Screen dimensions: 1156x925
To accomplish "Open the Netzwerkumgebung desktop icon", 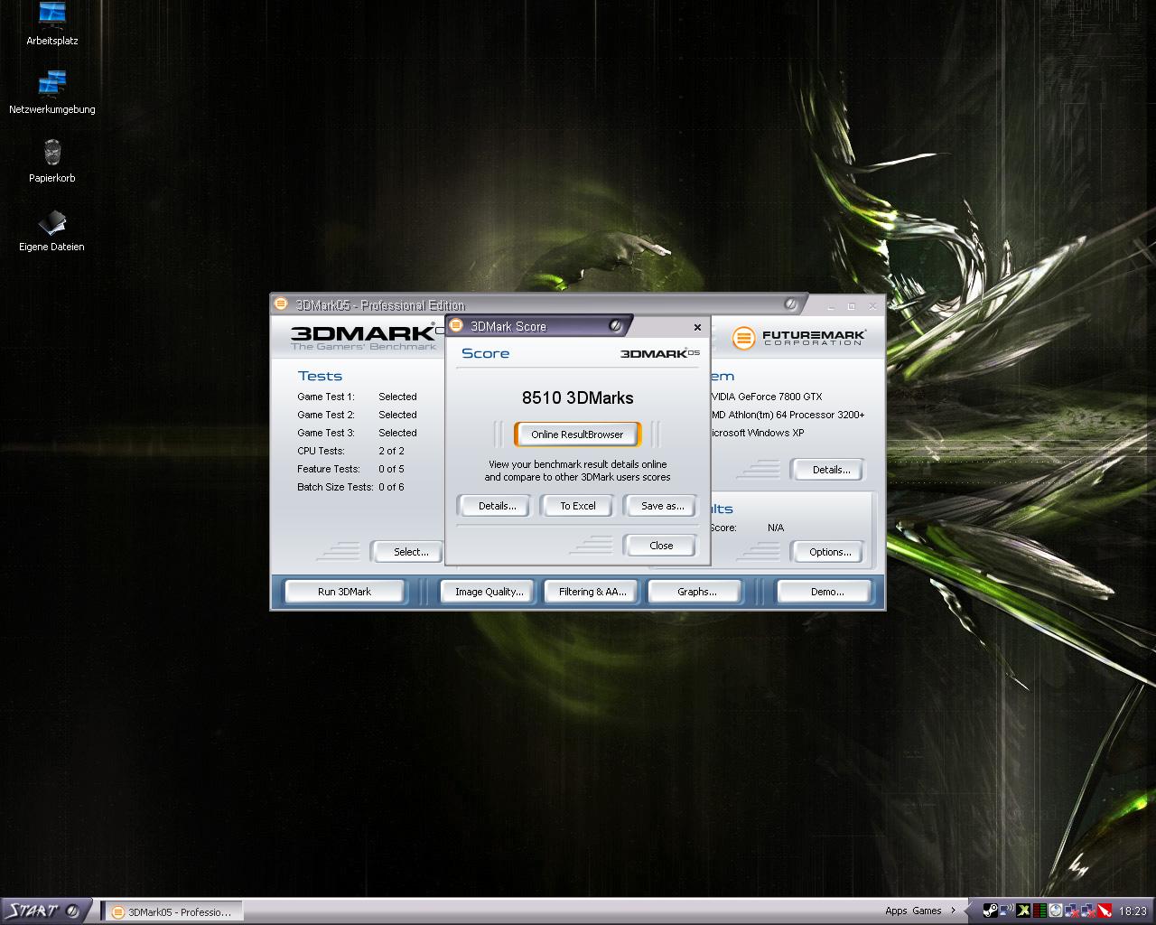I will pos(51,92).
